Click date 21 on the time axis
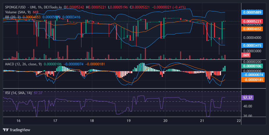 click(x=202, y=120)
